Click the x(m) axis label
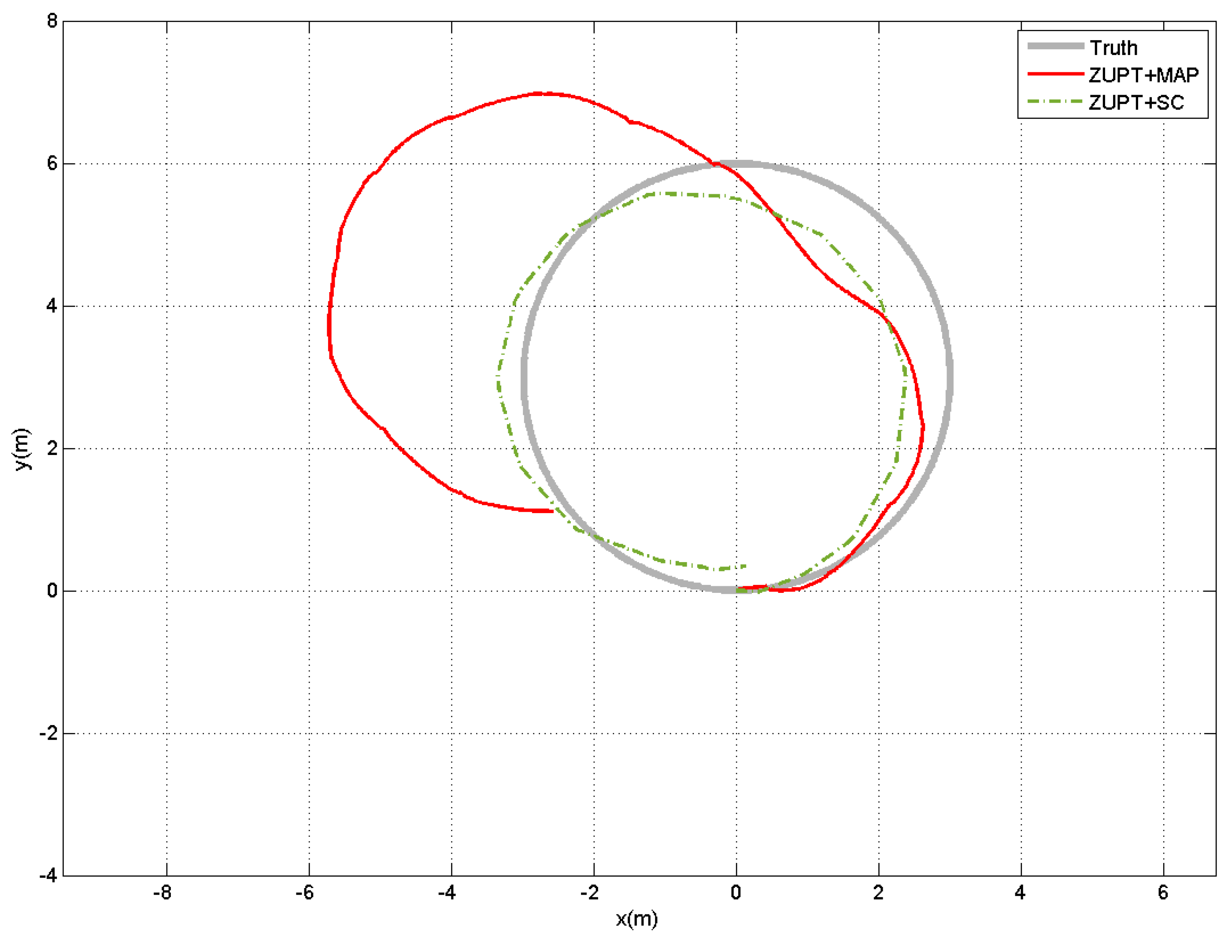This screenshot has width=1228, height=936. tap(636, 919)
